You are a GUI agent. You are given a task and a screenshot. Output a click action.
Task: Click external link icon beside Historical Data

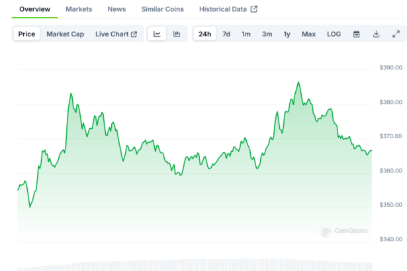click(253, 9)
